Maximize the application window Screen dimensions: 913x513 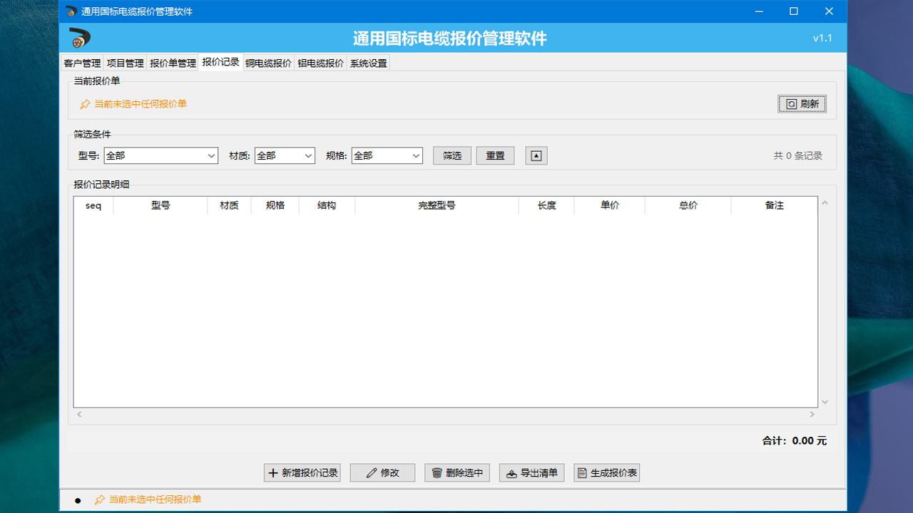[794, 11]
